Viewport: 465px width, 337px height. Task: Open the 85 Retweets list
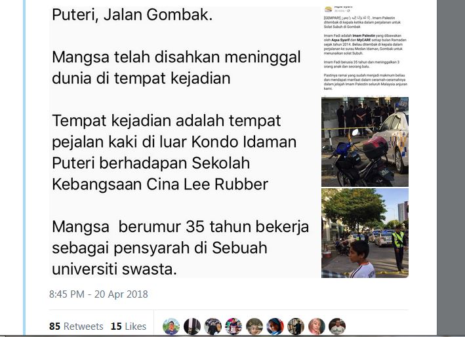click(76, 327)
